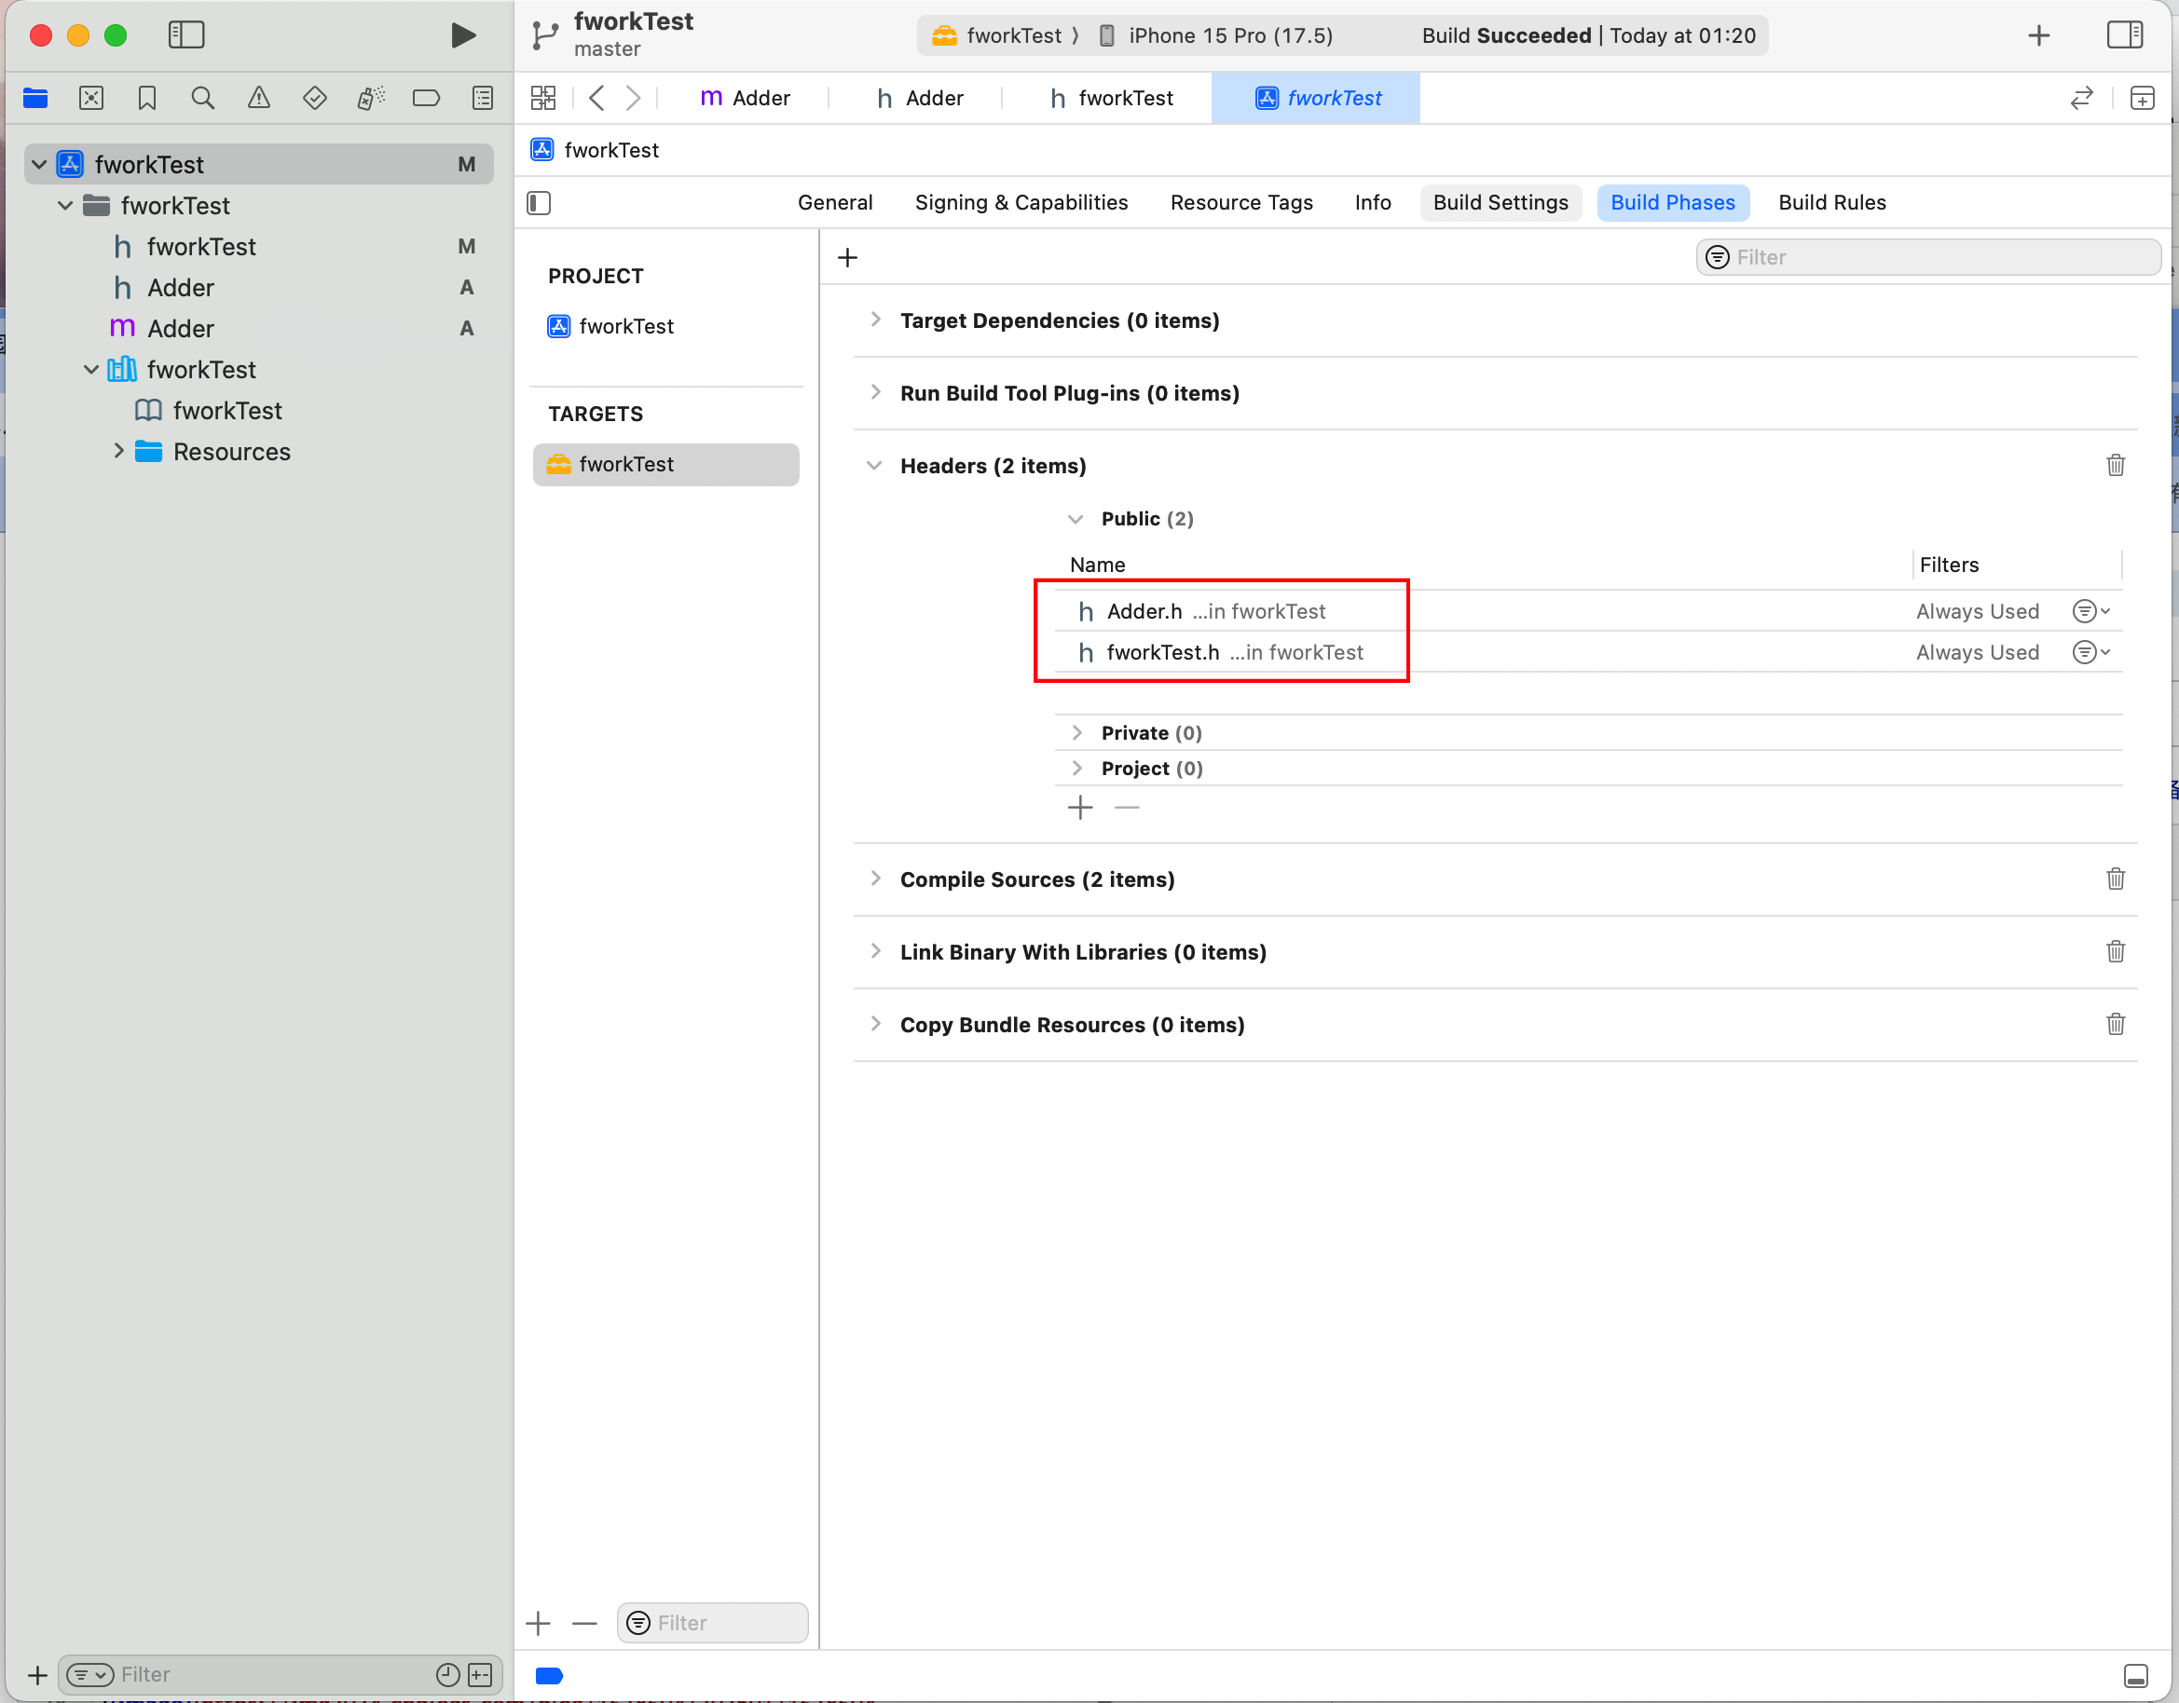The width and height of the screenshot is (2179, 1703).
Task: Switch to Signing & Capabilities tab
Action: [1021, 203]
